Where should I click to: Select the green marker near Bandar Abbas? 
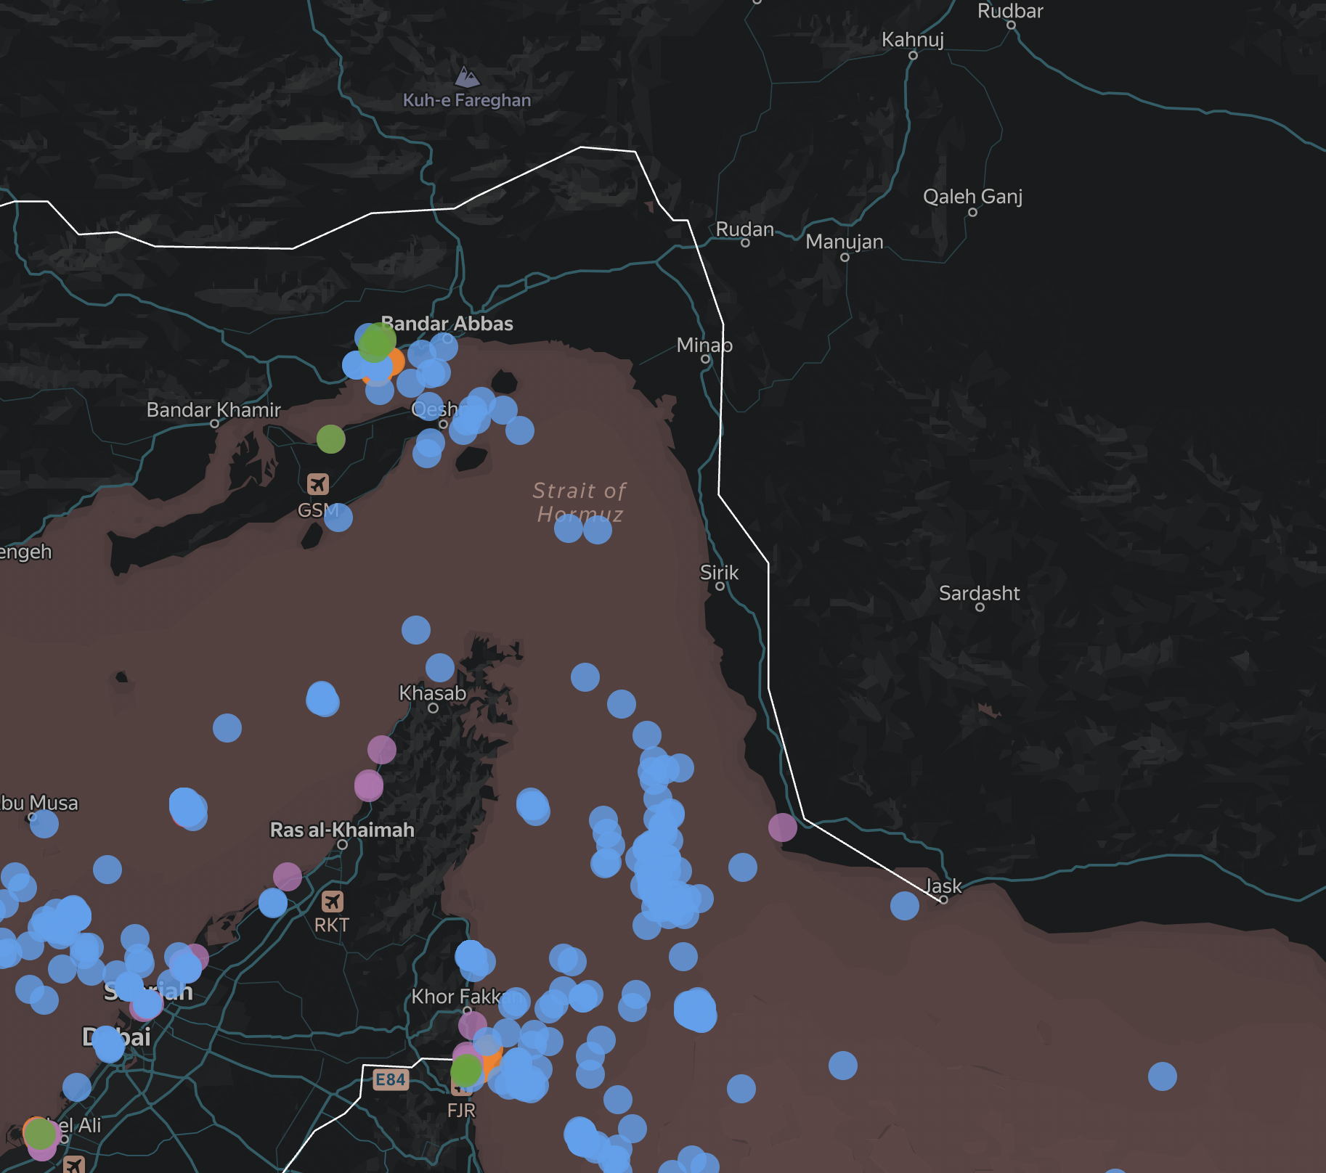(x=377, y=342)
